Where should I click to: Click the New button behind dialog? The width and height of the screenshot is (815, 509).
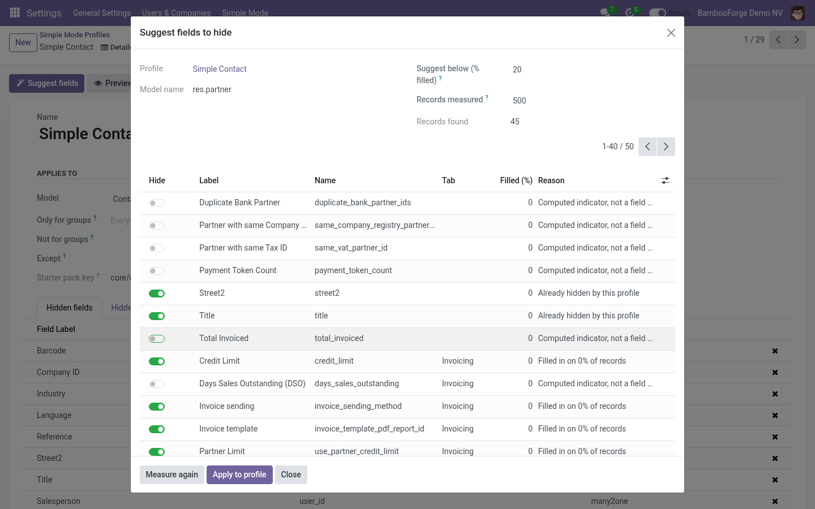coord(23,42)
